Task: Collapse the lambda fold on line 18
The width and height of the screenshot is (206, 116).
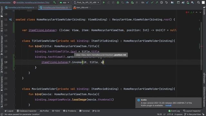Action: coord(14,57)
